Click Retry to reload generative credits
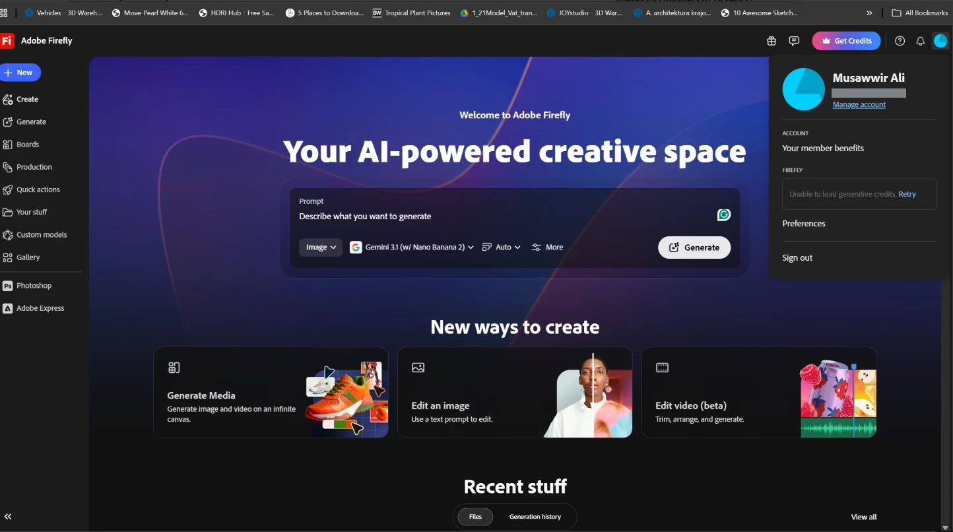 click(x=907, y=194)
